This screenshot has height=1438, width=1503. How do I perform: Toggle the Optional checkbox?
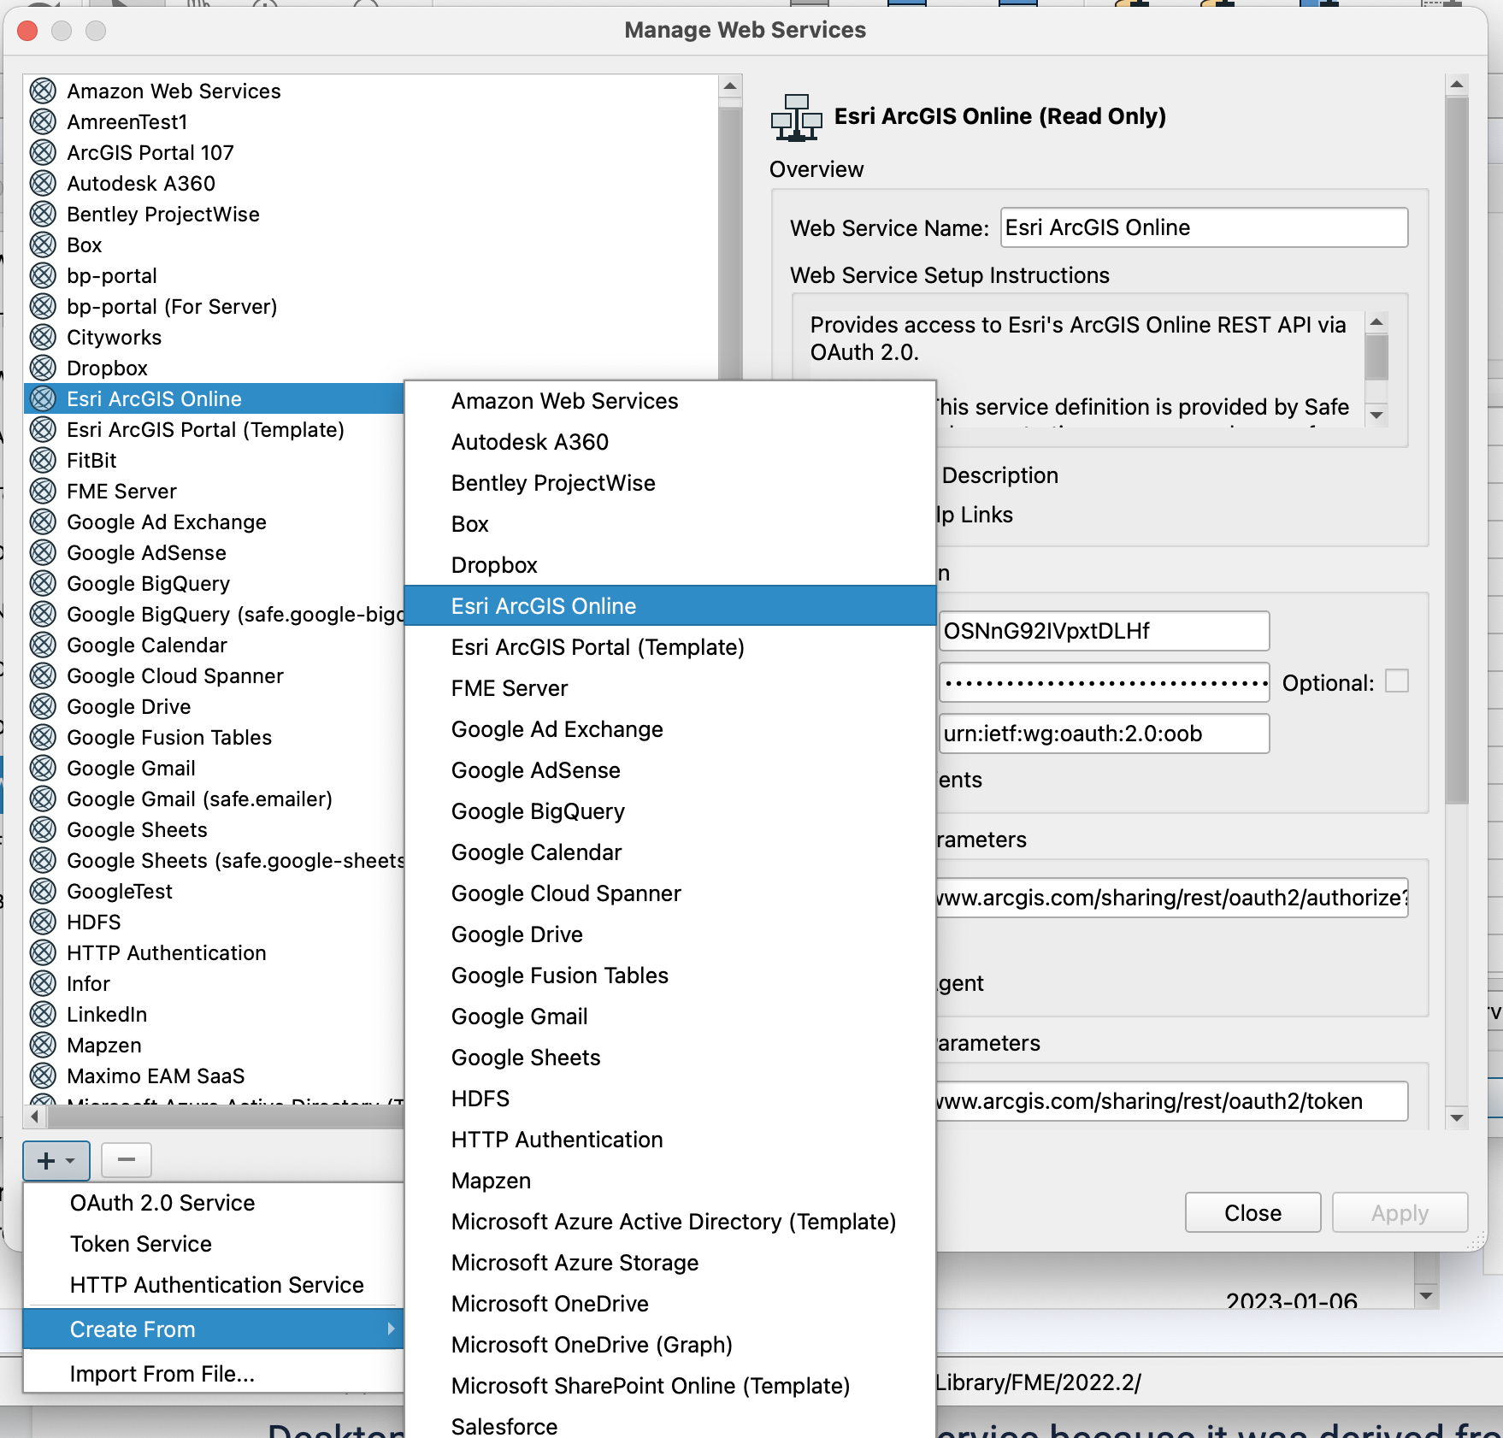(1396, 681)
